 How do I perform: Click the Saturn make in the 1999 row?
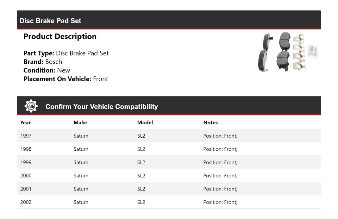coord(81,162)
